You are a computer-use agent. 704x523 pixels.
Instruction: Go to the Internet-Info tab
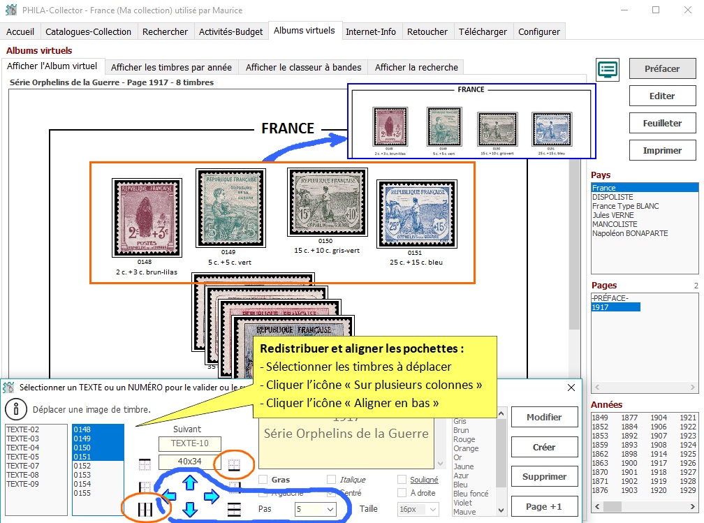[x=371, y=32]
